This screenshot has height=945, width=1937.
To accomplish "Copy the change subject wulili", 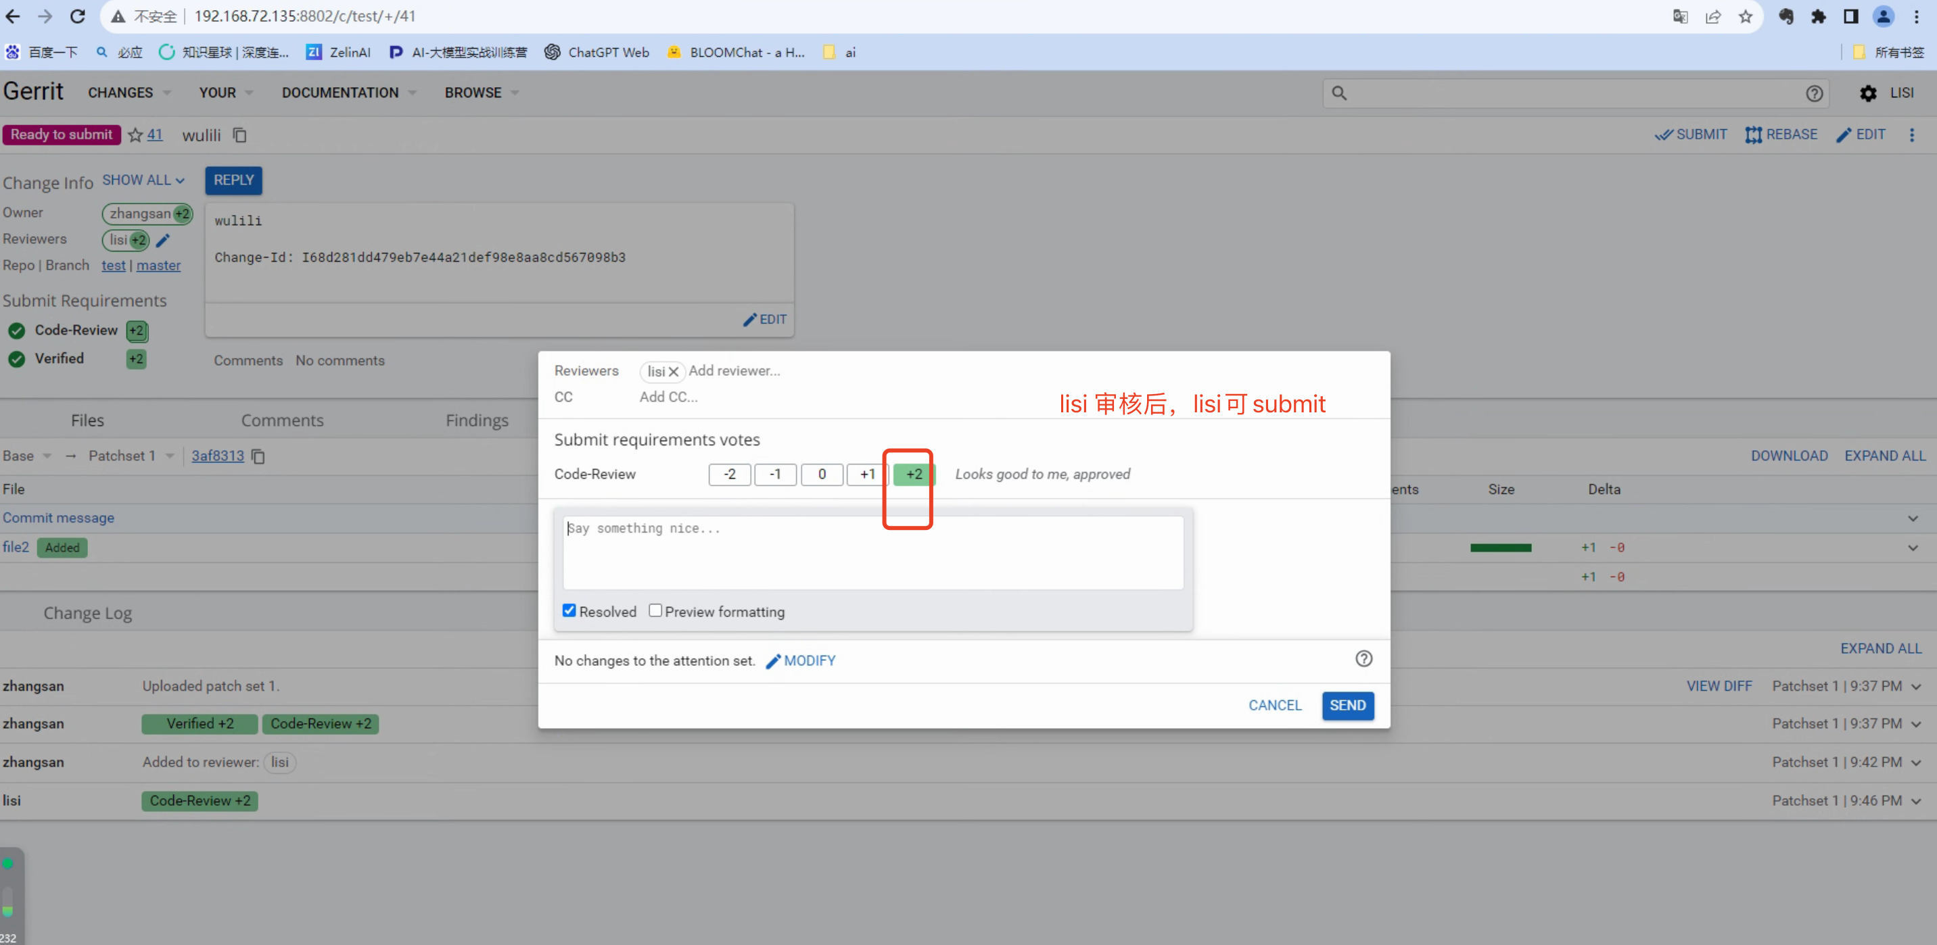I will 240,135.
